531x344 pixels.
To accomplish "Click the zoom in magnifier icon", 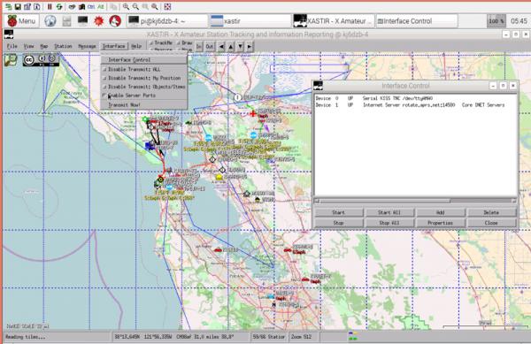I will pyautogui.click(x=126, y=6).
